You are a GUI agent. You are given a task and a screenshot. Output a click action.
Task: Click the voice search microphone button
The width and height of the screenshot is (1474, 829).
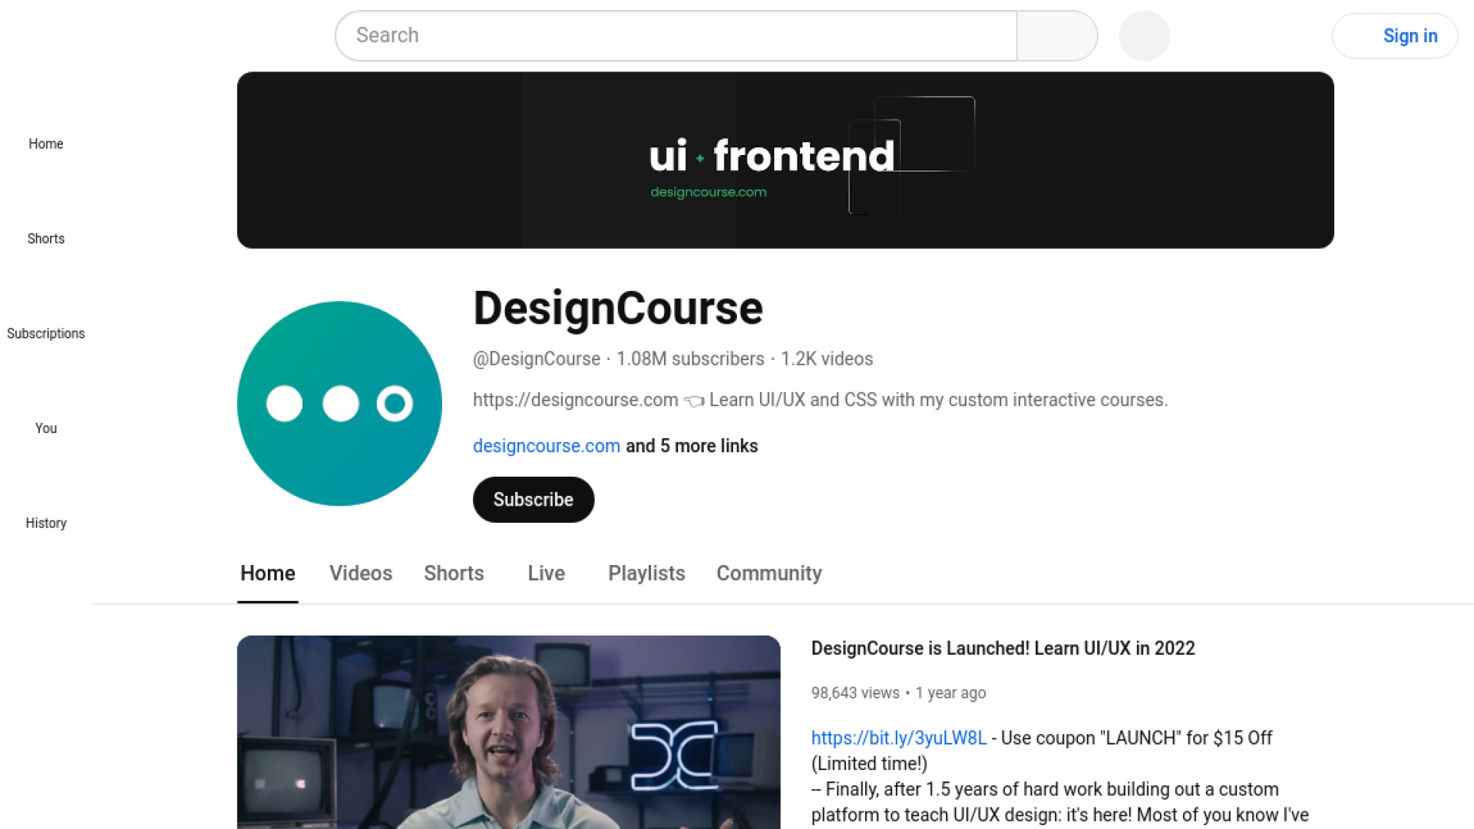tap(1144, 35)
